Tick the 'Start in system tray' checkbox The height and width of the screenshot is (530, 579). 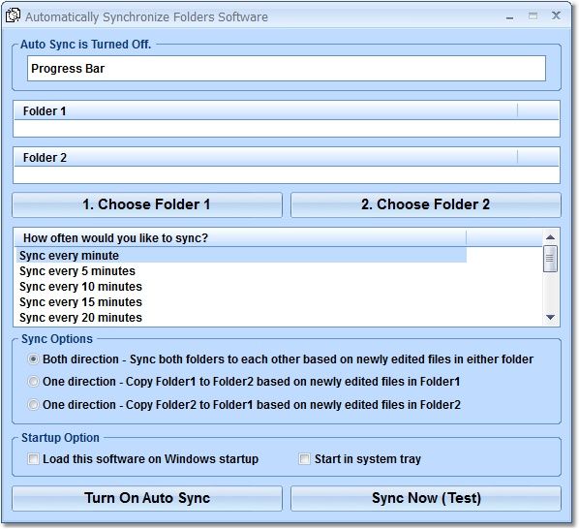click(304, 459)
